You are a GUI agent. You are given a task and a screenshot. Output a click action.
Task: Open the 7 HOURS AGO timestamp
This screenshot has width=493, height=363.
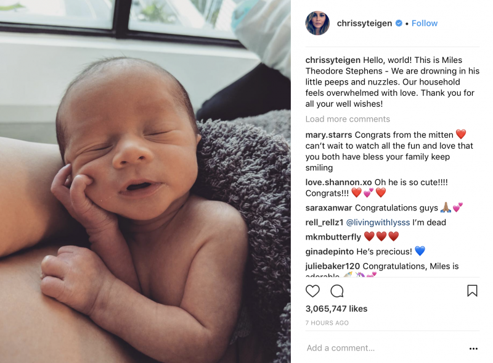pyautogui.click(x=327, y=323)
